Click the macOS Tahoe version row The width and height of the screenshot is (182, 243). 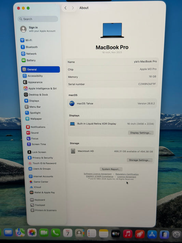(x=112, y=103)
